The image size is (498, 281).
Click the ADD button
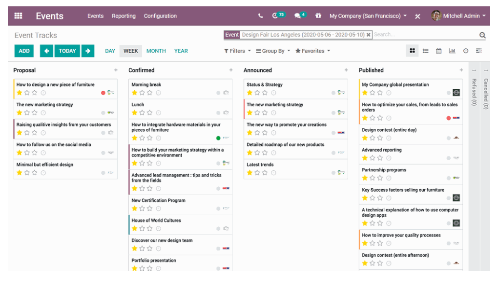(23, 50)
